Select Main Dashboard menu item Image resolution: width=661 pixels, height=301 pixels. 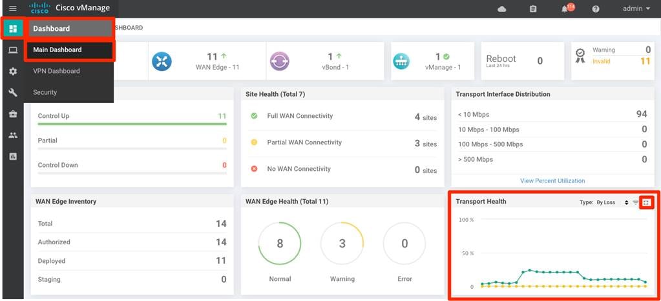coord(70,50)
